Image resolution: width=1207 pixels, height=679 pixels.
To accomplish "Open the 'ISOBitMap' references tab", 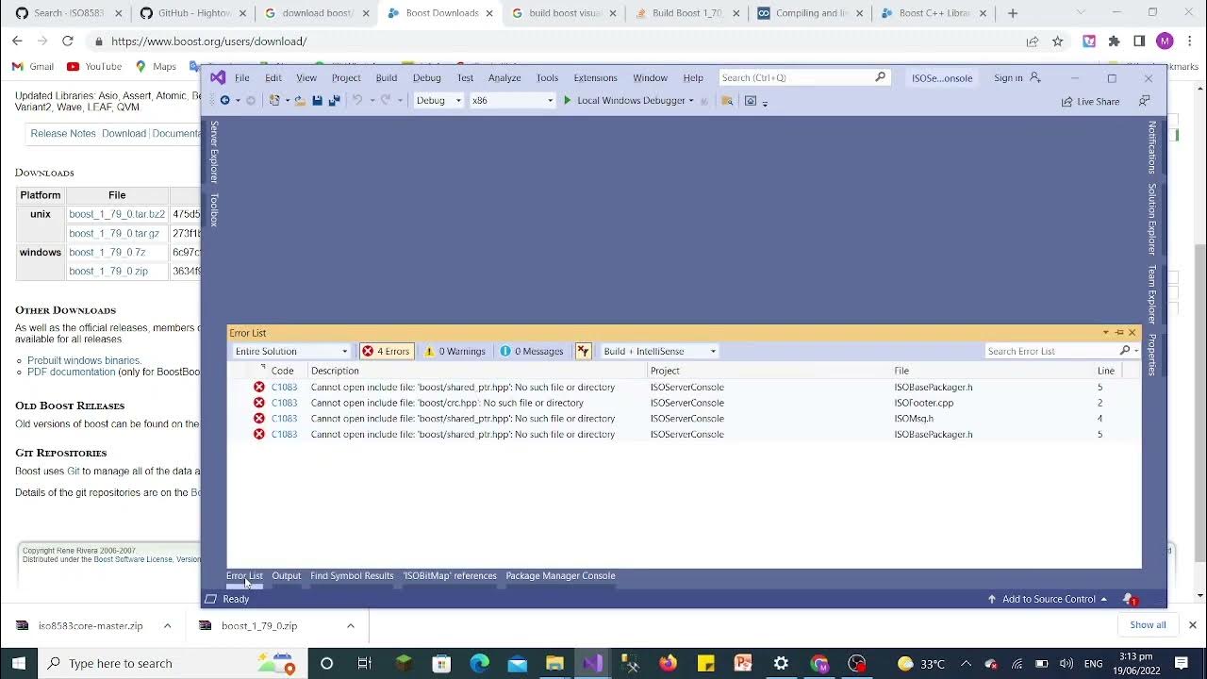I will pos(450,575).
